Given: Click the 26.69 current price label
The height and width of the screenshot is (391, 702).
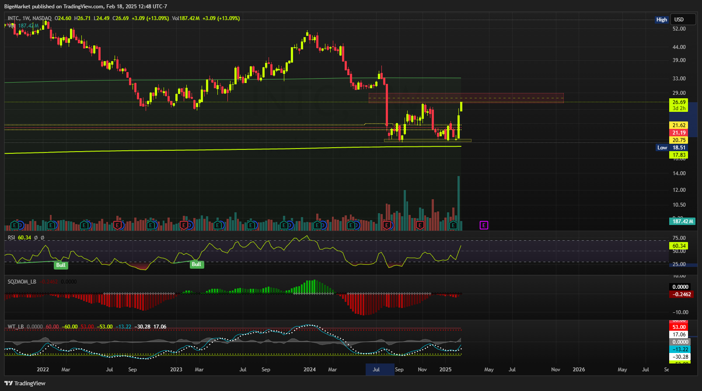Looking at the screenshot, I should pyautogui.click(x=679, y=102).
